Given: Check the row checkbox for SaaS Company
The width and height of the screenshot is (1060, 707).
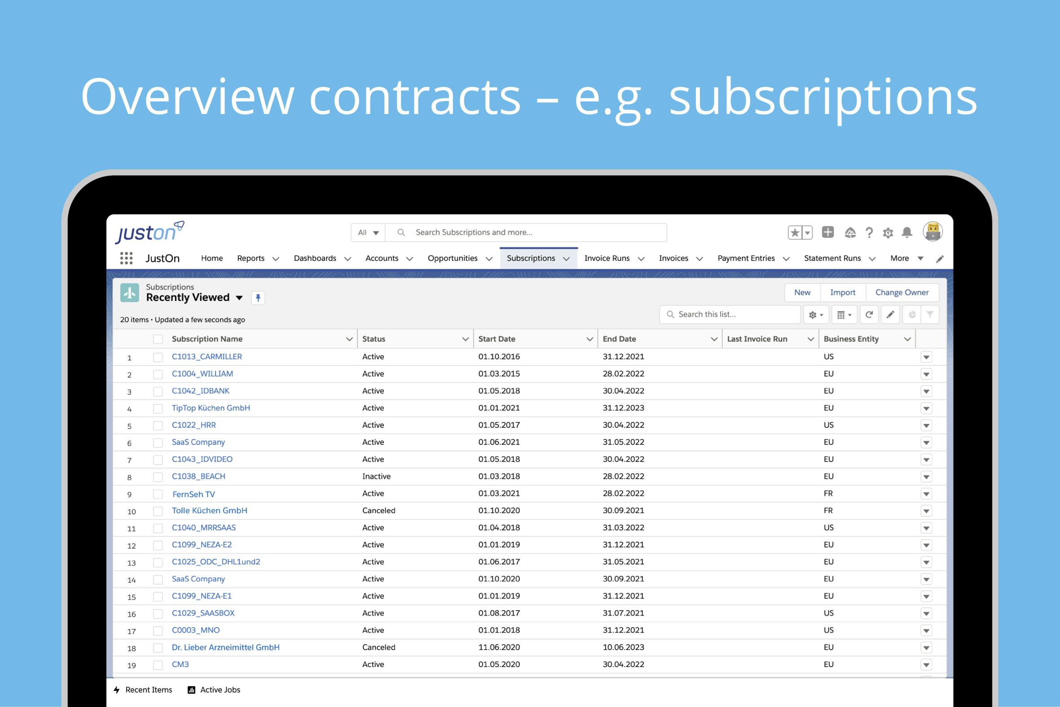Looking at the screenshot, I should pos(158,442).
